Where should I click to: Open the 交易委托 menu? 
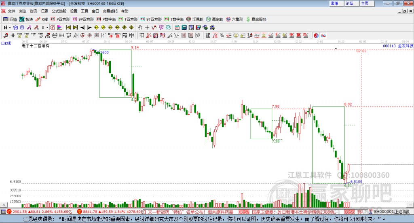click(x=110, y=11)
